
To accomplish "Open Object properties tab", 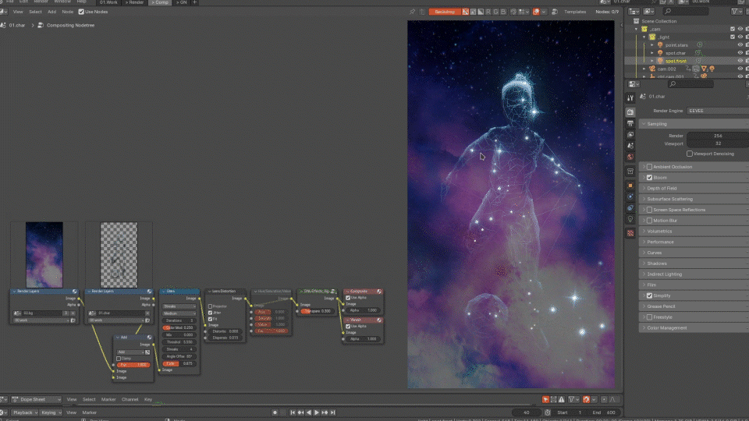I will tap(630, 186).
